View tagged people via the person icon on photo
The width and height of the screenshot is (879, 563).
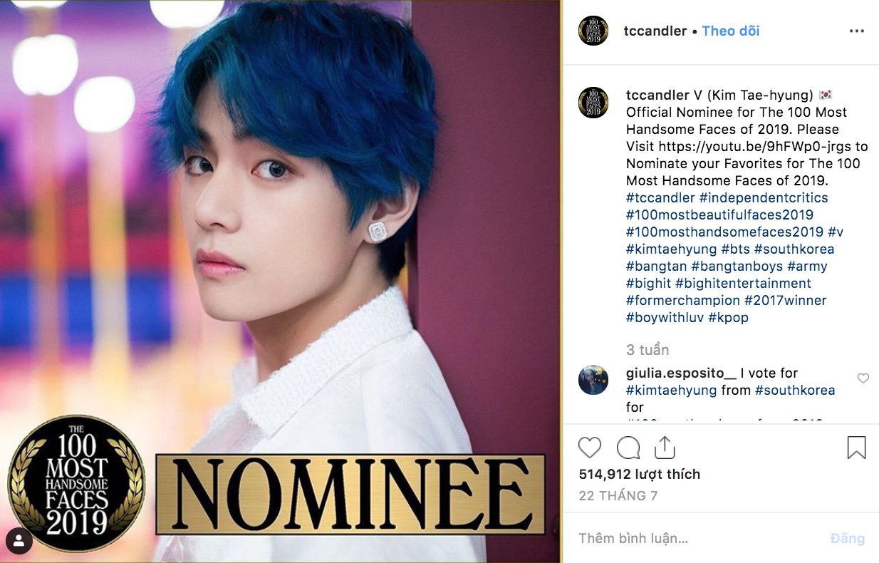pyautogui.click(x=19, y=542)
